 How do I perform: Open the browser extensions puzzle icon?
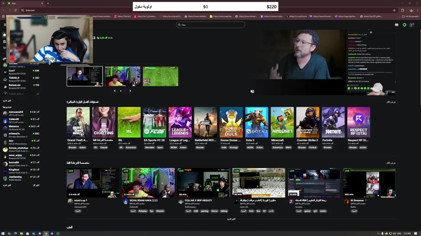coord(403,10)
